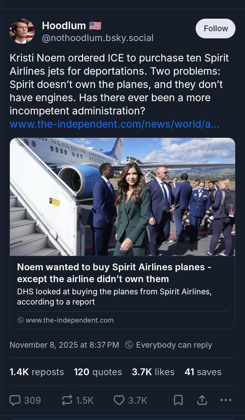The height and width of the screenshot is (420, 245).
Task: Open the three-dot more options menu
Action: pyautogui.click(x=226, y=400)
